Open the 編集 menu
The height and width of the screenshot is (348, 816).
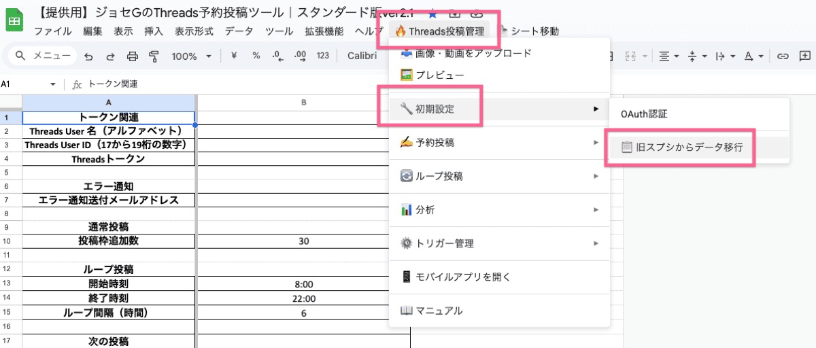click(93, 31)
